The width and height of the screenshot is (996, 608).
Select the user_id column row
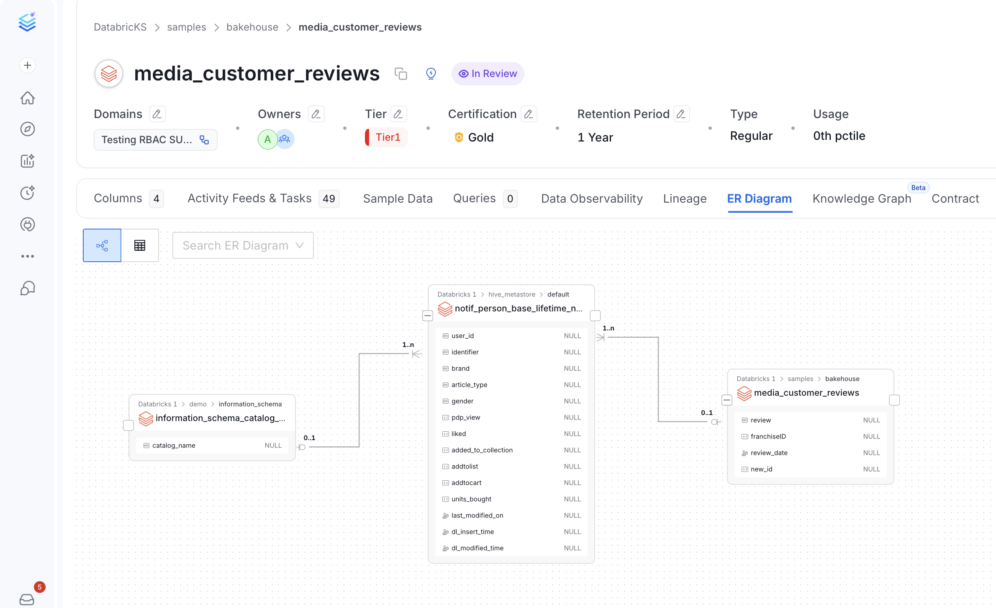[511, 336]
